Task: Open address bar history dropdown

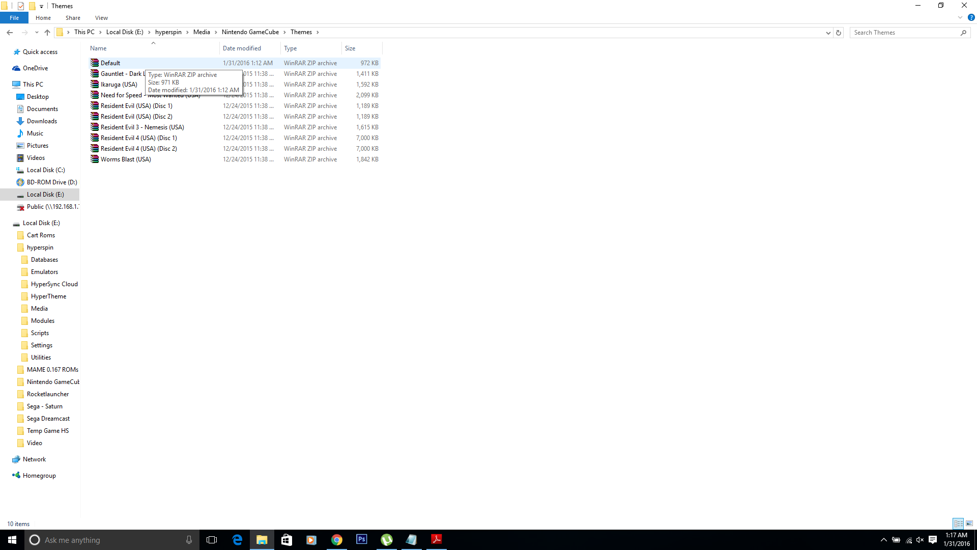Action: point(828,32)
